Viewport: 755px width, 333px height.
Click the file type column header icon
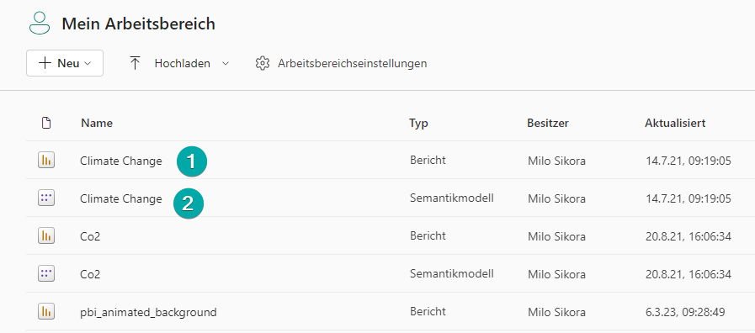(x=46, y=123)
